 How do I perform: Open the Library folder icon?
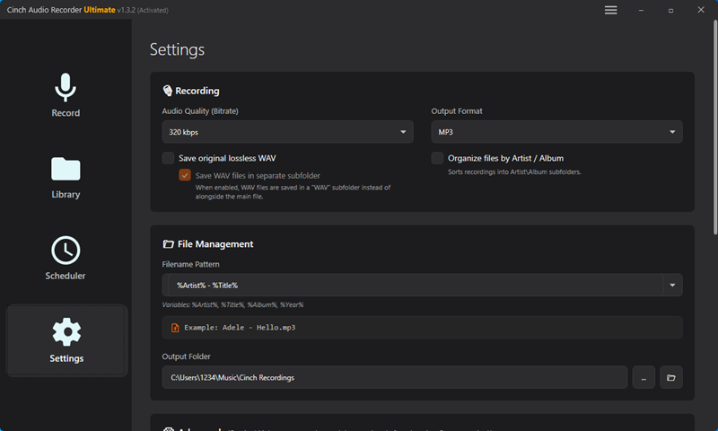(66, 169)
